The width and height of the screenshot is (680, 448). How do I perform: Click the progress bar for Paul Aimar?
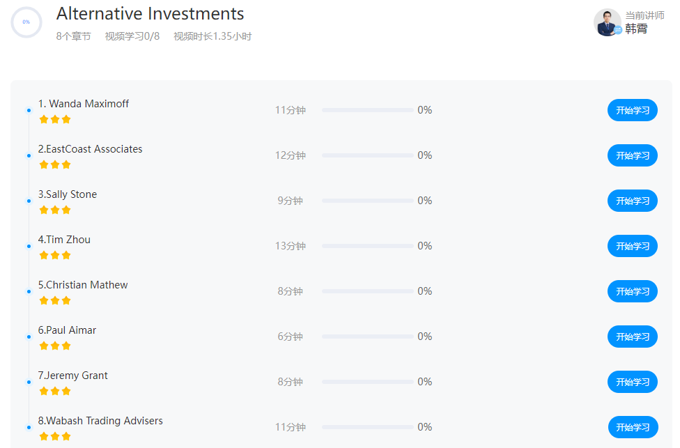click(367, 337)
